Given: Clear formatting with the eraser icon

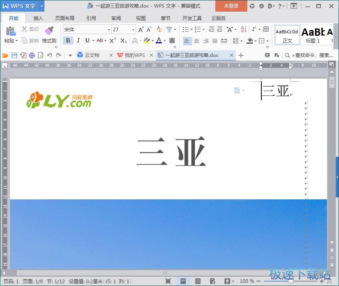Looking at the screenshot, I should point(159,29).
